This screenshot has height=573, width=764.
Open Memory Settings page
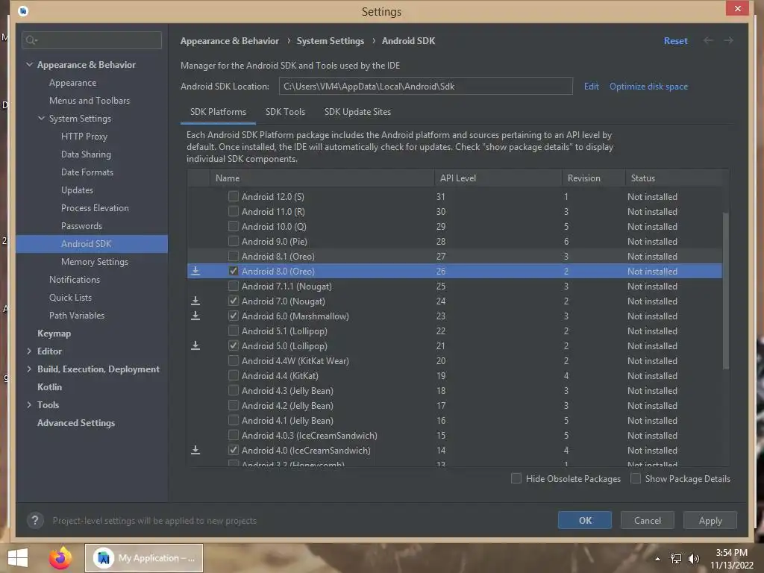pyautogui.click(x=95, y=262)
